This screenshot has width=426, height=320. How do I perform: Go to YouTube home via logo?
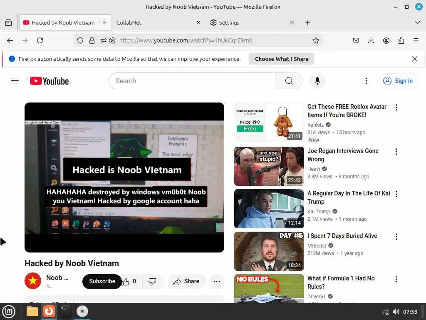pos(49,81)
